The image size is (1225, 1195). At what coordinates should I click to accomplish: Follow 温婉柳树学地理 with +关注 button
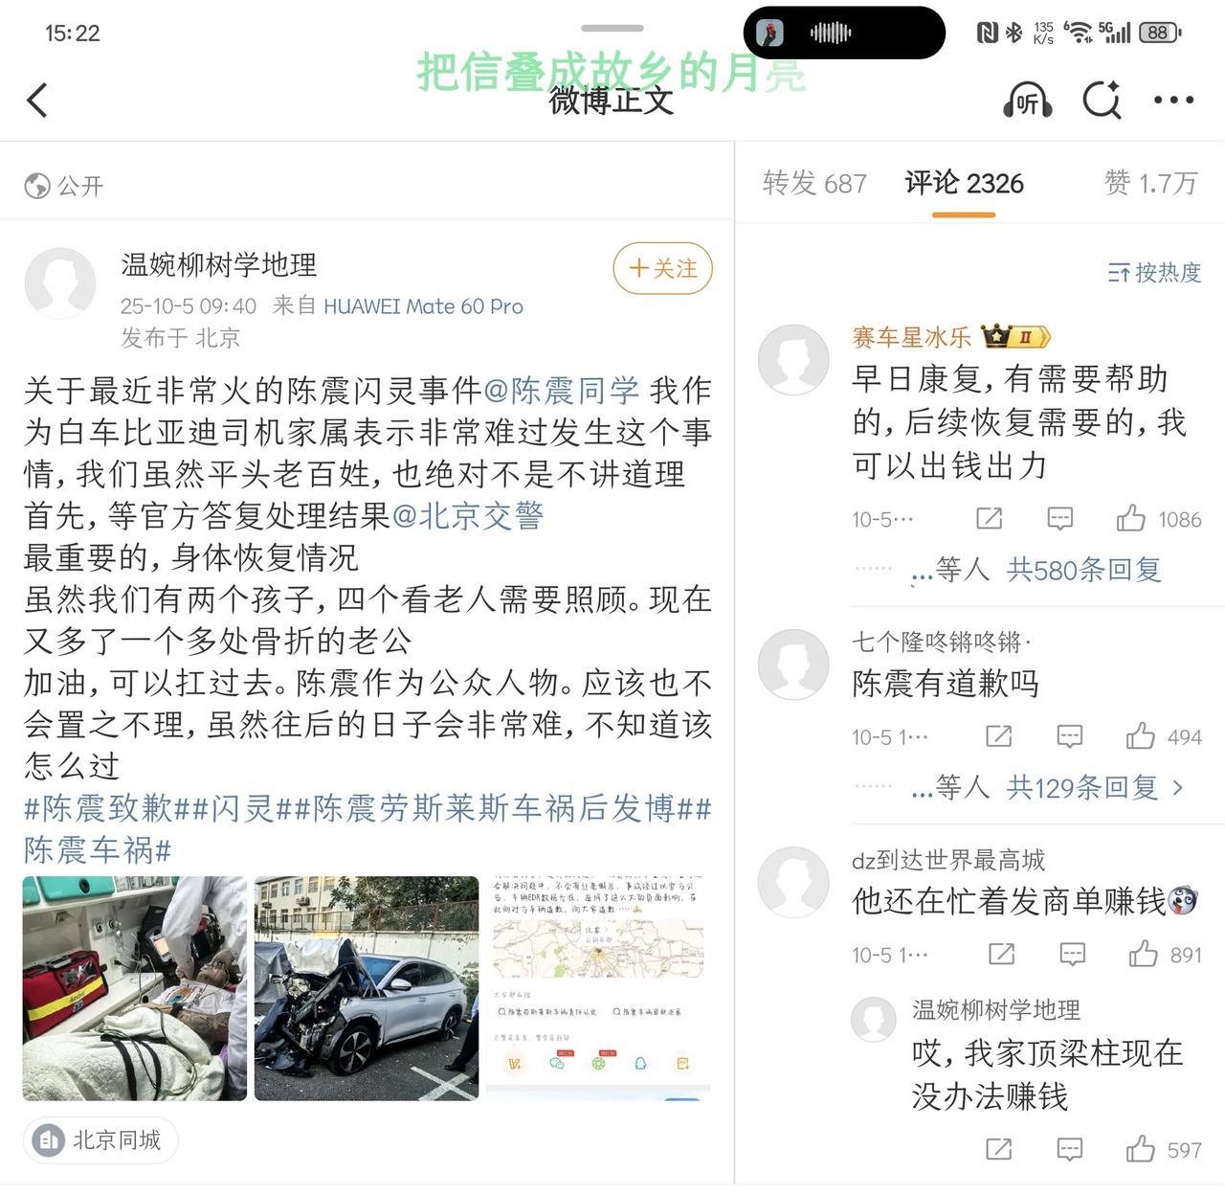[x=662, y=269]
